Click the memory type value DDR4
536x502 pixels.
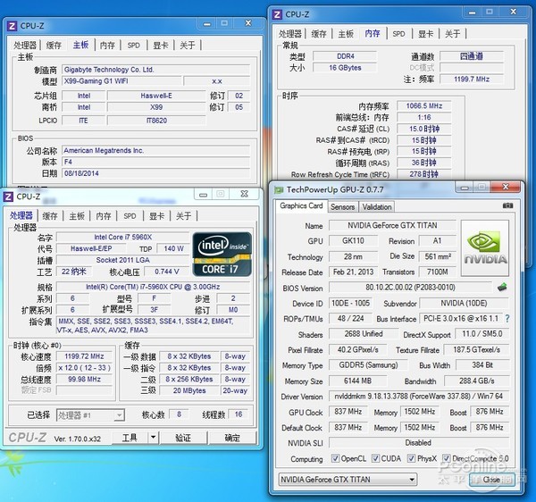coord(345,56)
